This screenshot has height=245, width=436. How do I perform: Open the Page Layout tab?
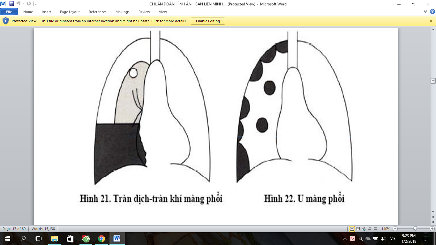(70, 12)
